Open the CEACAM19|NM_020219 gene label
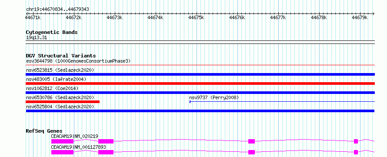Viewport: 387px width, 157px height. 74,136
